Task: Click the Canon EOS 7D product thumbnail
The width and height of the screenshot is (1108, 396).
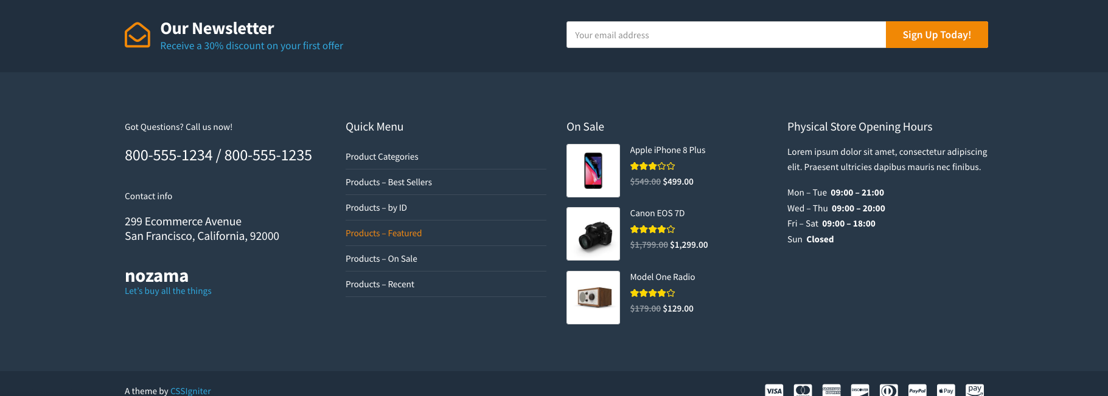Action: click(593, 234)
